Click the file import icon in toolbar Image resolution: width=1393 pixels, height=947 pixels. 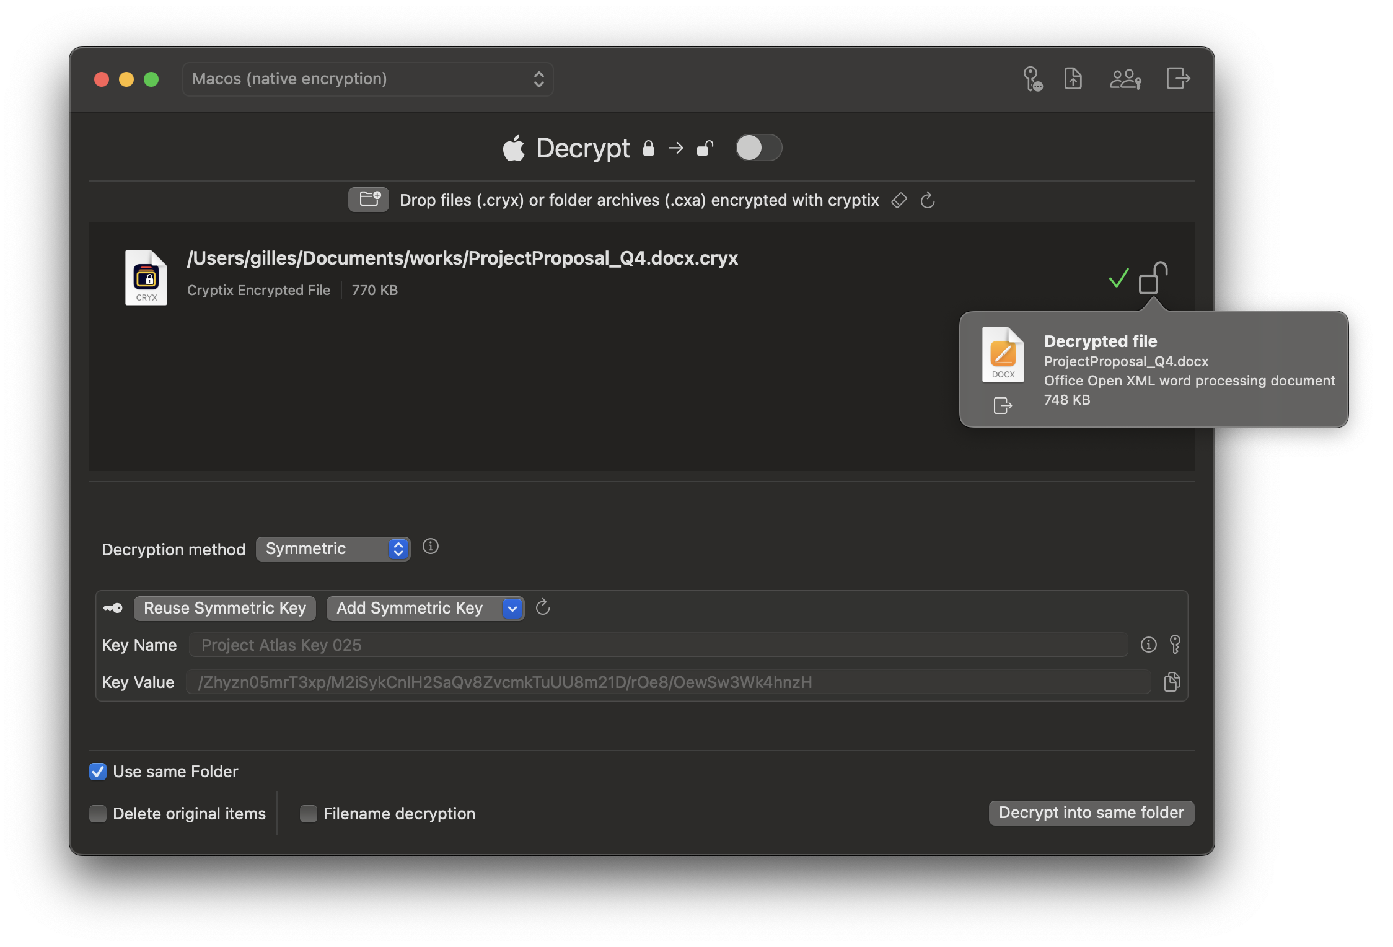1073,79
